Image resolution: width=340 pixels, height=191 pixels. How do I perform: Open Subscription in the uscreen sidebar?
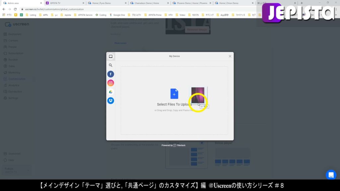pos(13,53)
